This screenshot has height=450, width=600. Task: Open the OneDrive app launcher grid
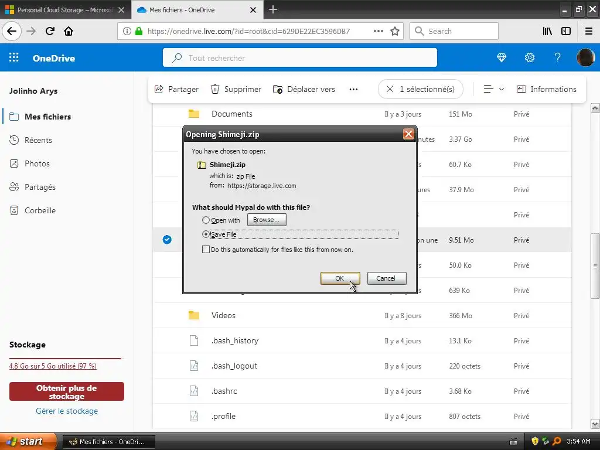click(x=14, y=57)
